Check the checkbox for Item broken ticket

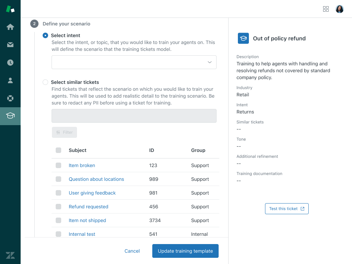(x=58, y=165)
